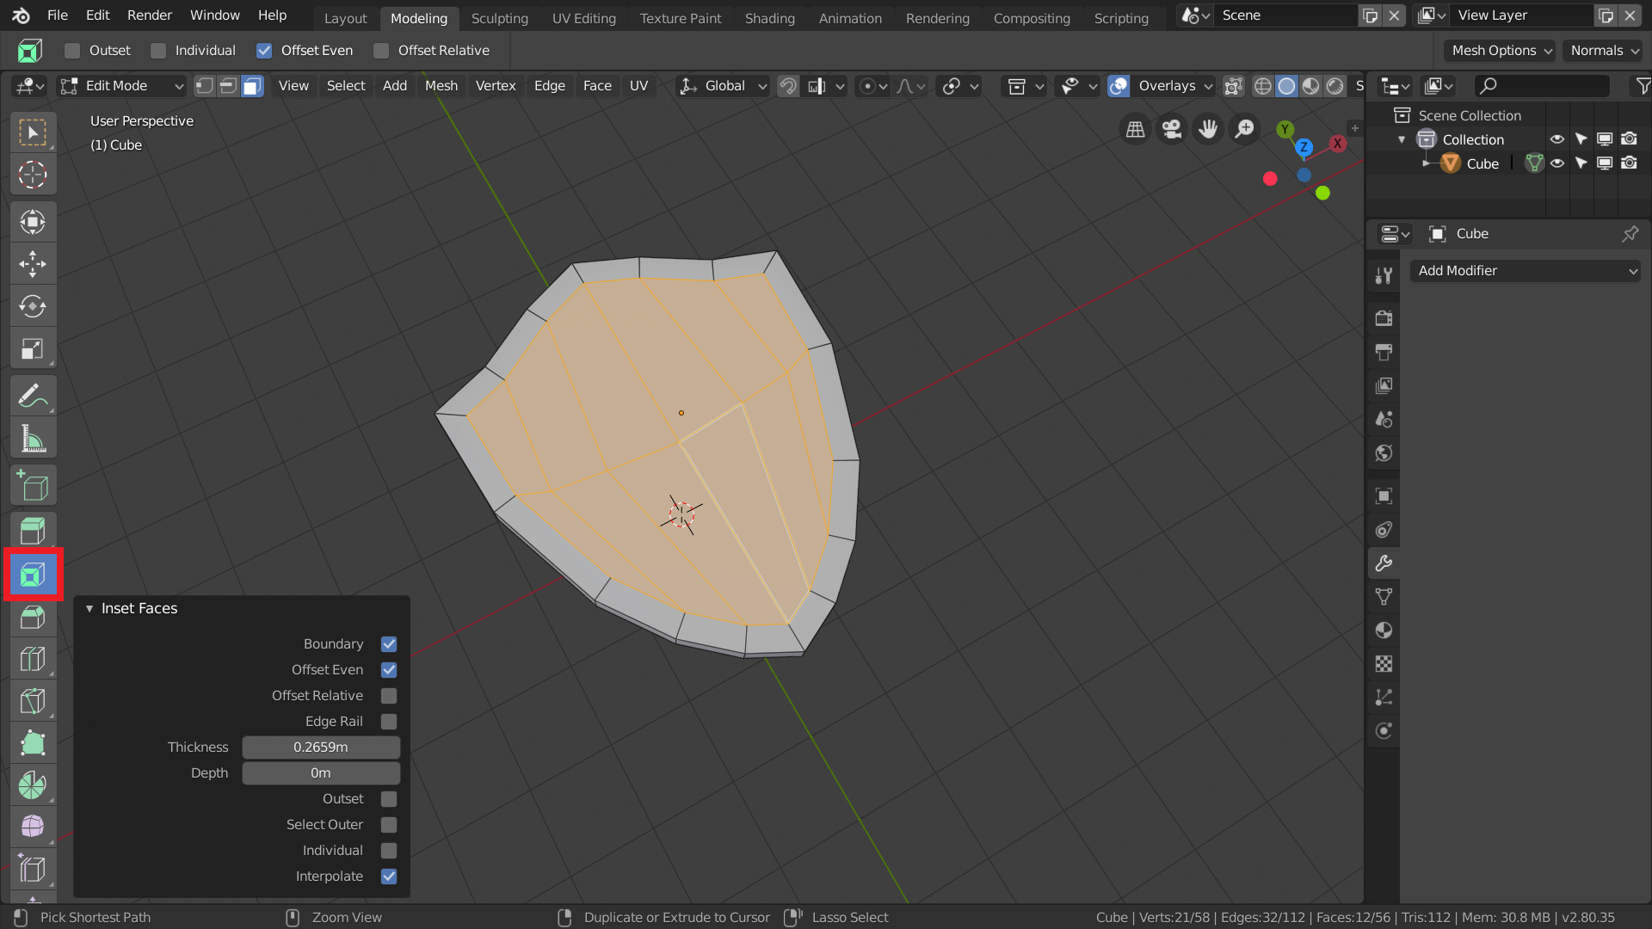Uncheck Boundary in Inset Faces panel
This screenshot has height=929, width=1652.
[389, 644]
